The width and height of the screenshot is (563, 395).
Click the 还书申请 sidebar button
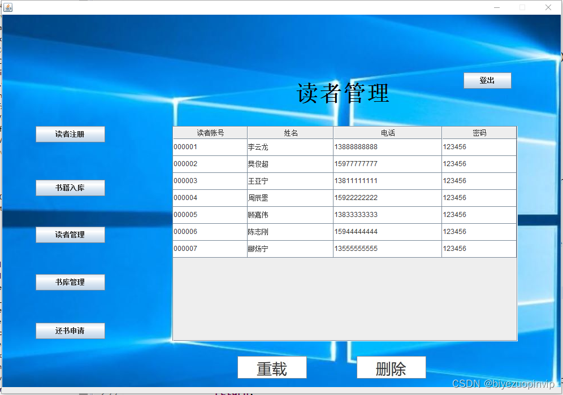coord(70,331)
